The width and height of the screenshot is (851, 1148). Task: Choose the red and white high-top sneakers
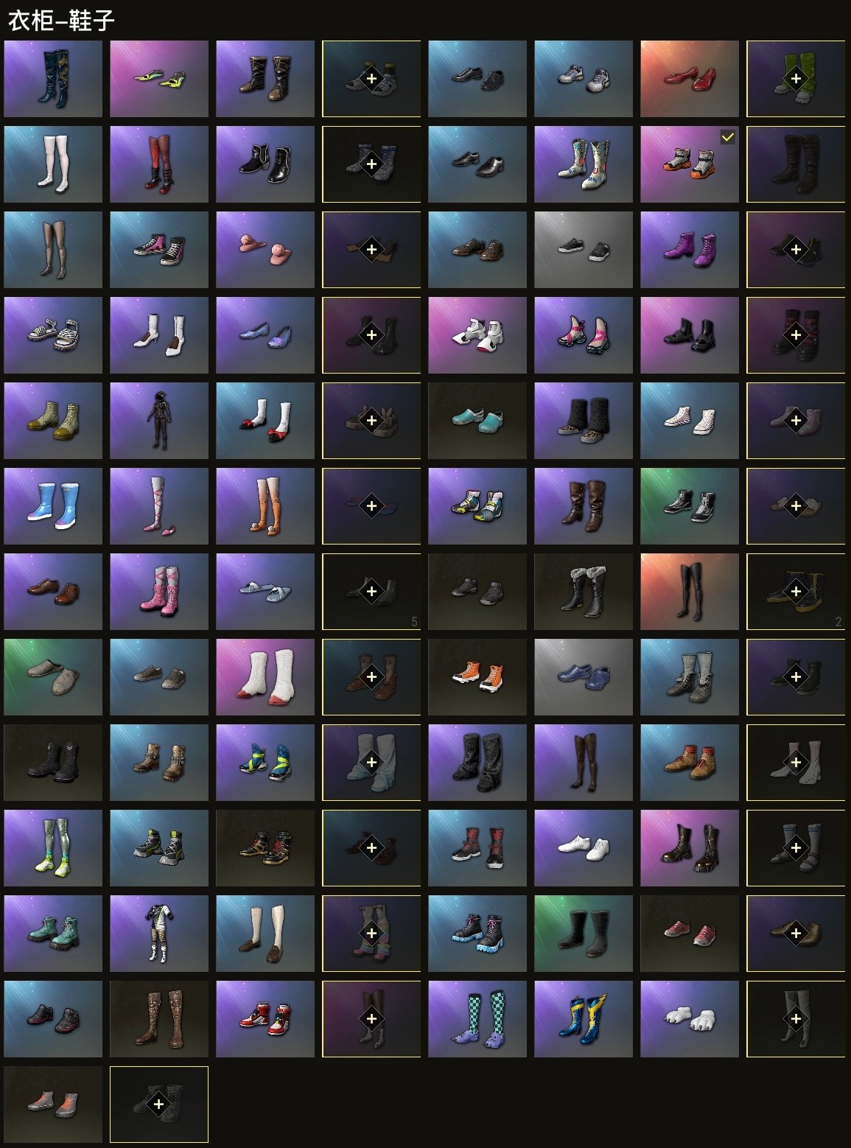265,1019
